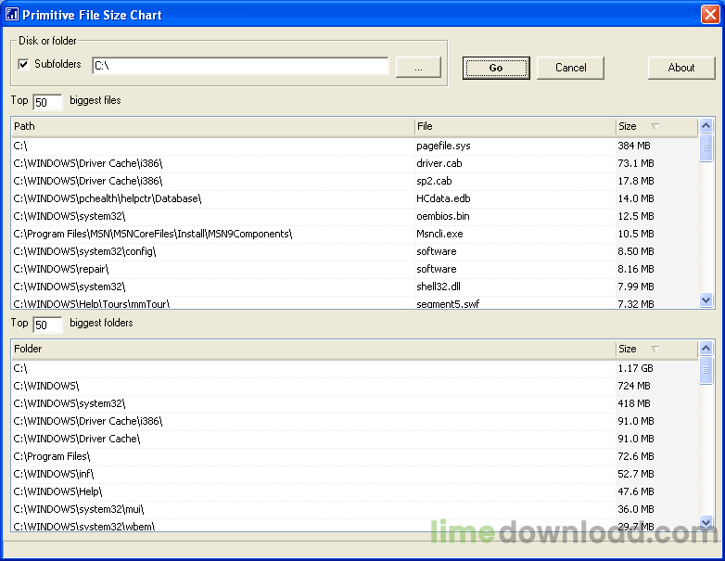Click the Cancel button
This screenshot has width=725, height=561.
click(570, 68)
